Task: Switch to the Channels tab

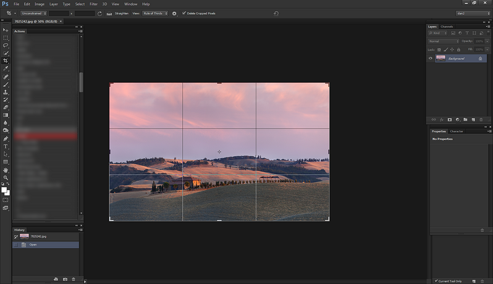Action: click(x=447, y=27)
